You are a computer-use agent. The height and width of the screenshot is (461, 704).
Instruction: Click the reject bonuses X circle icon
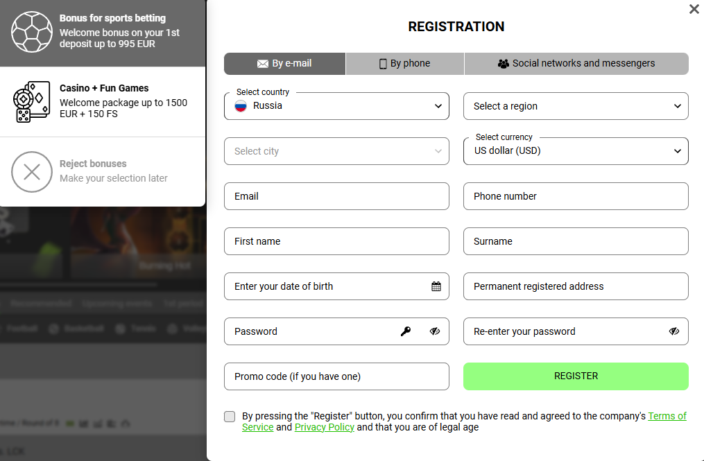tap(32, 171)
